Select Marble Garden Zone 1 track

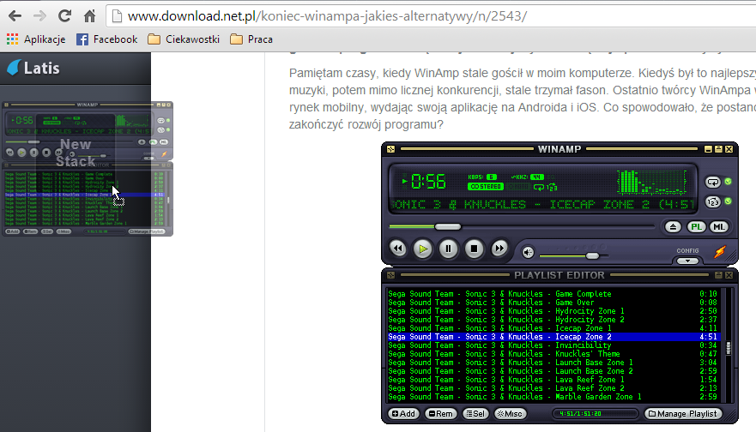[553, 397]
